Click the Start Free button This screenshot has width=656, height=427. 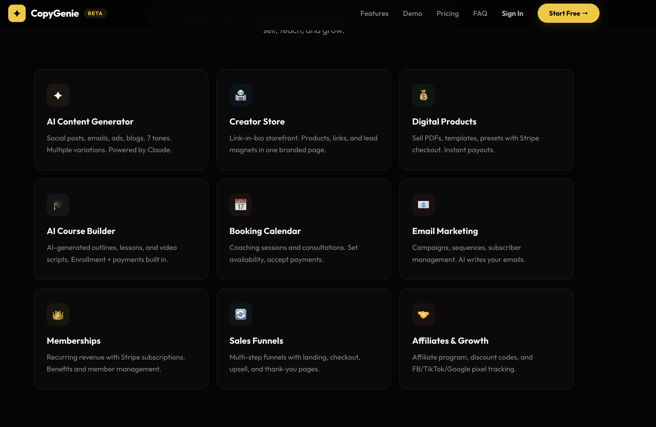pos(568,13)
